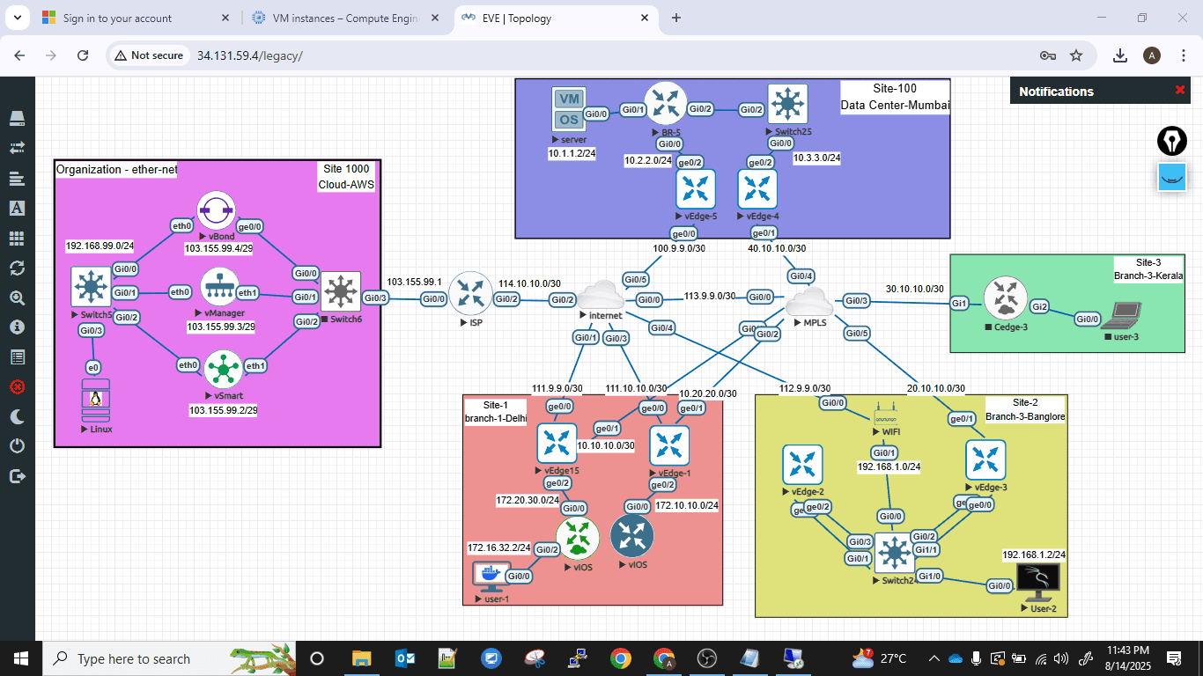Open Startup-configs from the sidebar
Viewport: 1203px width, 676px height.
[17, 179]
